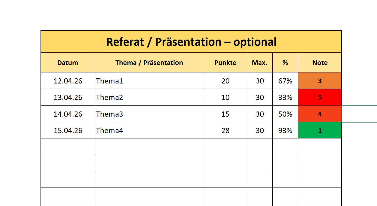This screenshot has height=206, width=377.
Task: Click the % column header
Action: pyautogui.click(x=285, y=62)
